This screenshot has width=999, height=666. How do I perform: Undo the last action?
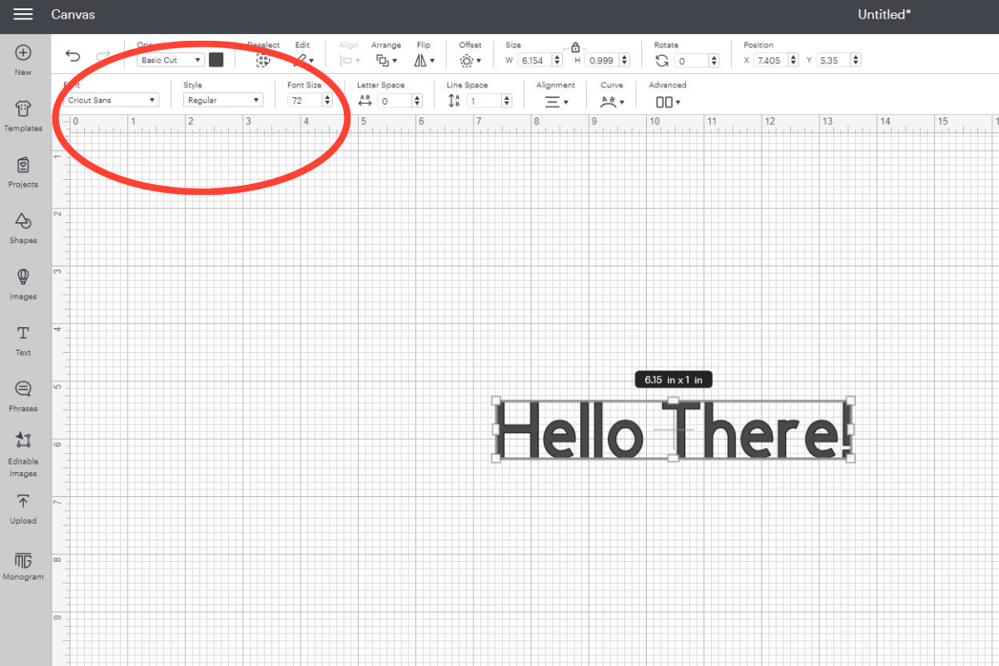[x=73, y=57]
